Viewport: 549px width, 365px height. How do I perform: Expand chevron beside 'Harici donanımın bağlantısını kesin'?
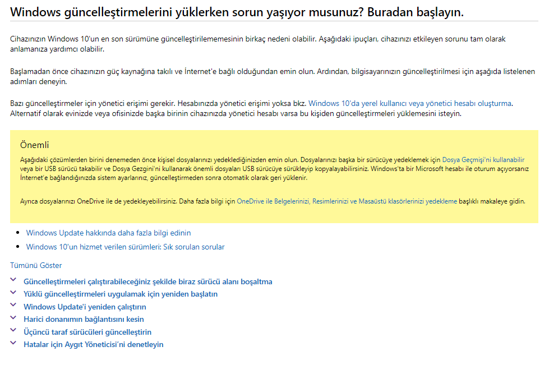[x=13, y=317]
